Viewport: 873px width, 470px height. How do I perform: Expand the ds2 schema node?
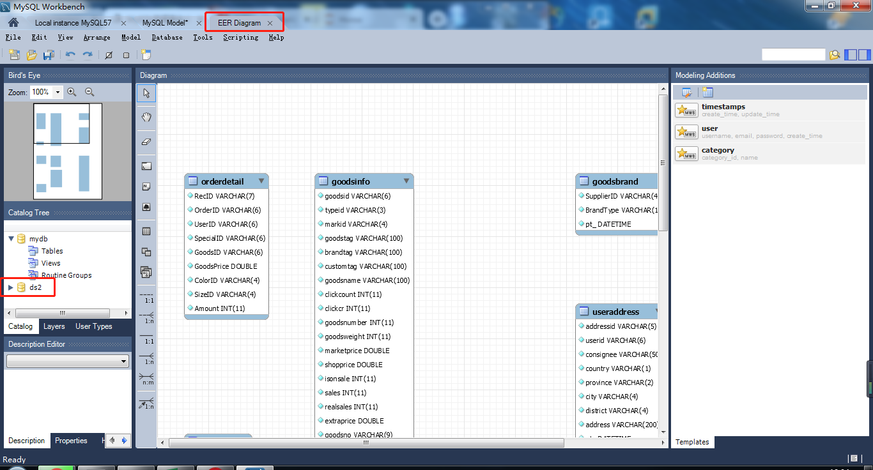pos(11,288)
